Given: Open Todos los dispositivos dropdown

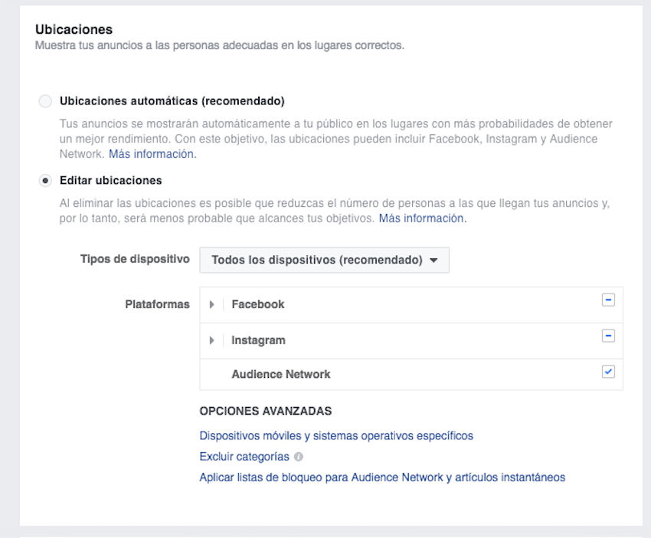Looking at the screenshot, I should pyautogui.click(x=324, y=260).
